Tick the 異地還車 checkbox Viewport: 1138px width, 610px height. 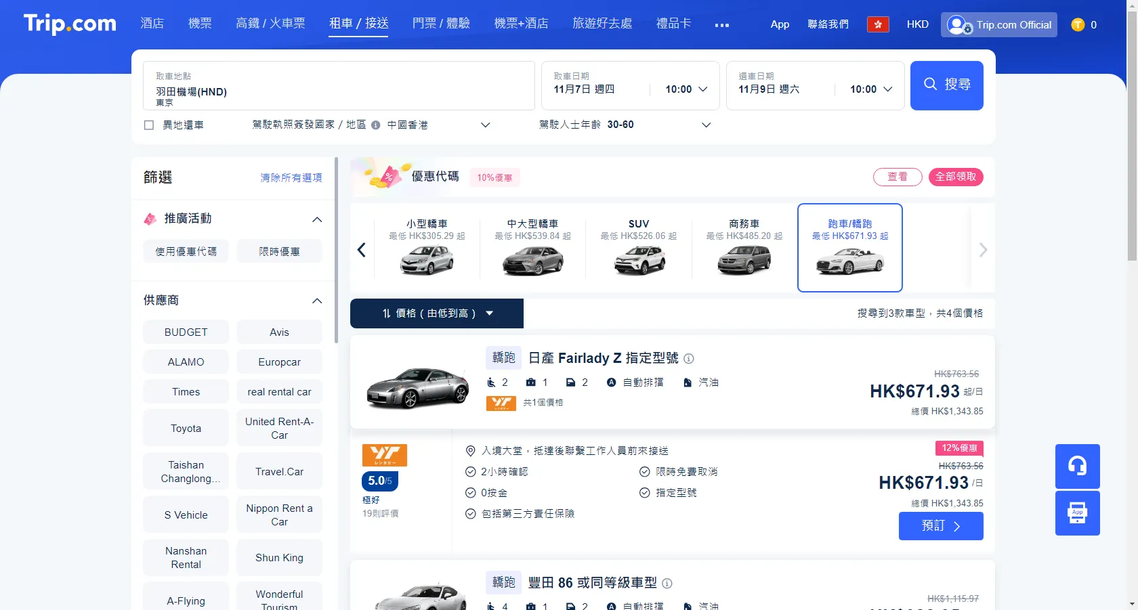point(149,125)
